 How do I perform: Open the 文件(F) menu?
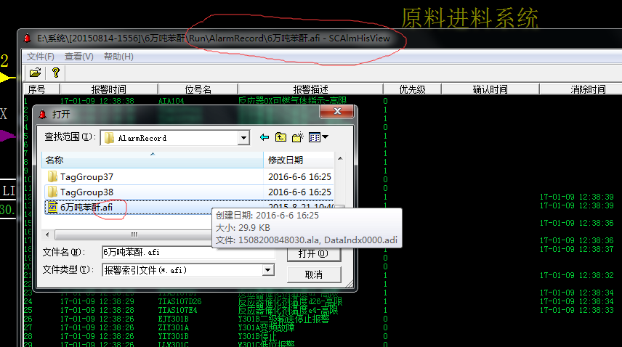[40, 57]
